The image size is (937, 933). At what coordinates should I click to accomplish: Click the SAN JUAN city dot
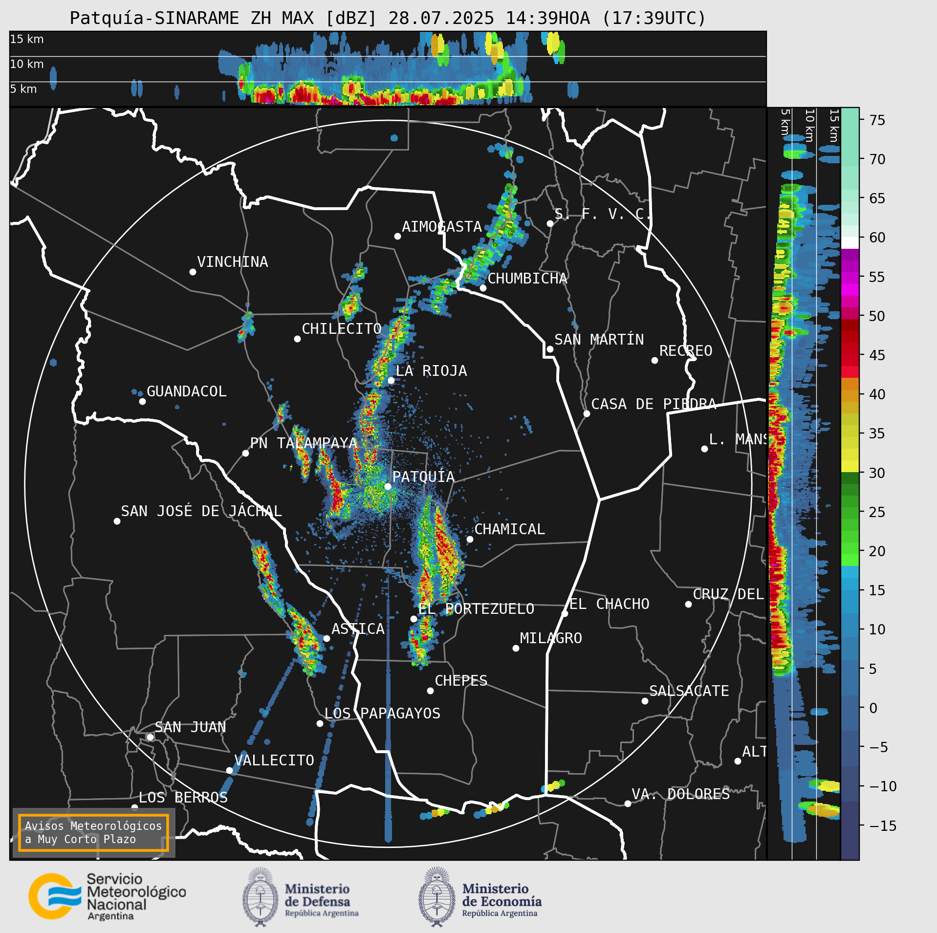(150, 737)
